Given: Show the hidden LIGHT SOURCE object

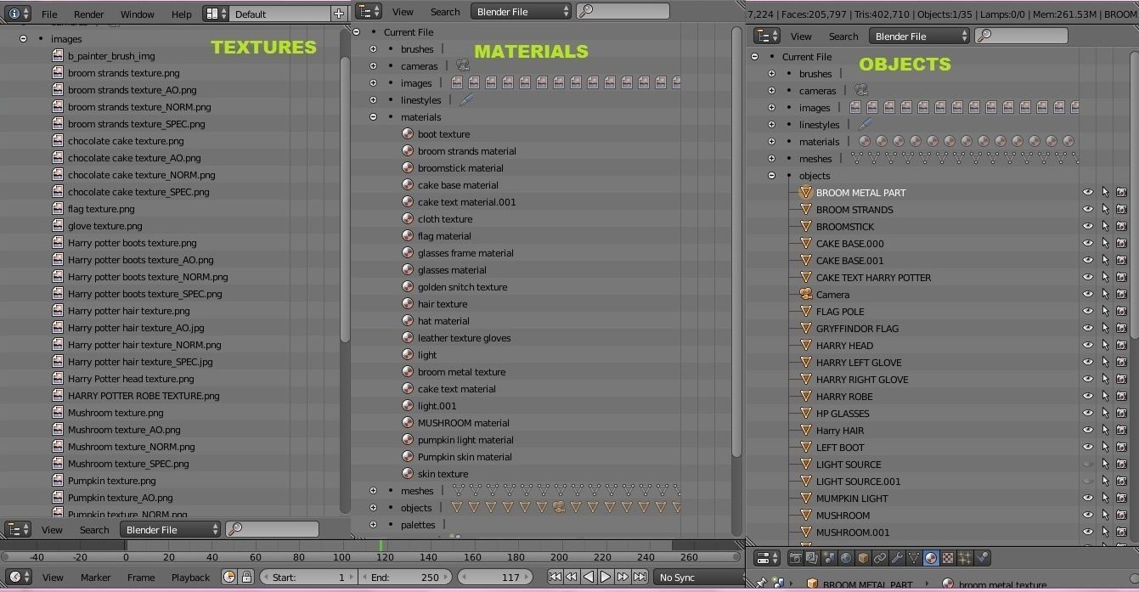Looking at the screenshot, I should point(1088,465).
